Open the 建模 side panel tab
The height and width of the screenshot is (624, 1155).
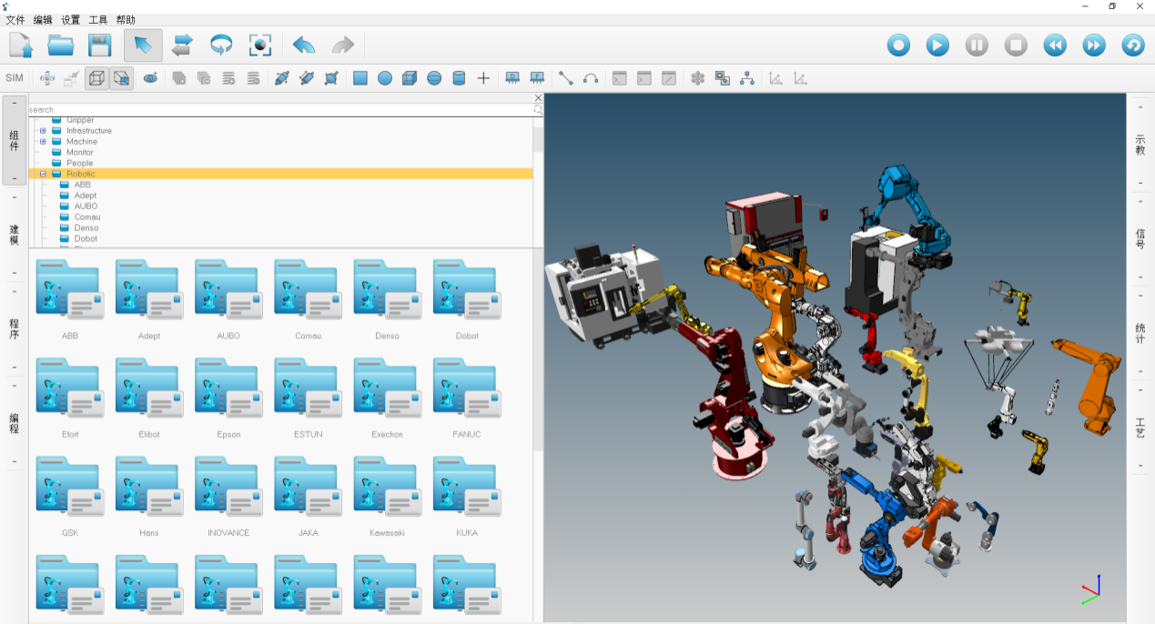click(x=15, y=235)
